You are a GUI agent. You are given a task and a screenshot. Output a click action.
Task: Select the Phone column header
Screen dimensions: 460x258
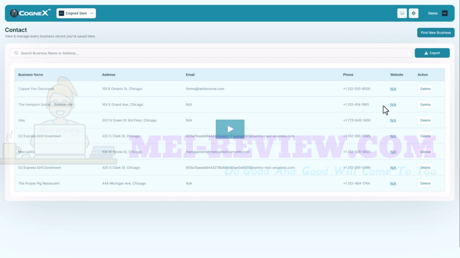click(x=348, y=75)
